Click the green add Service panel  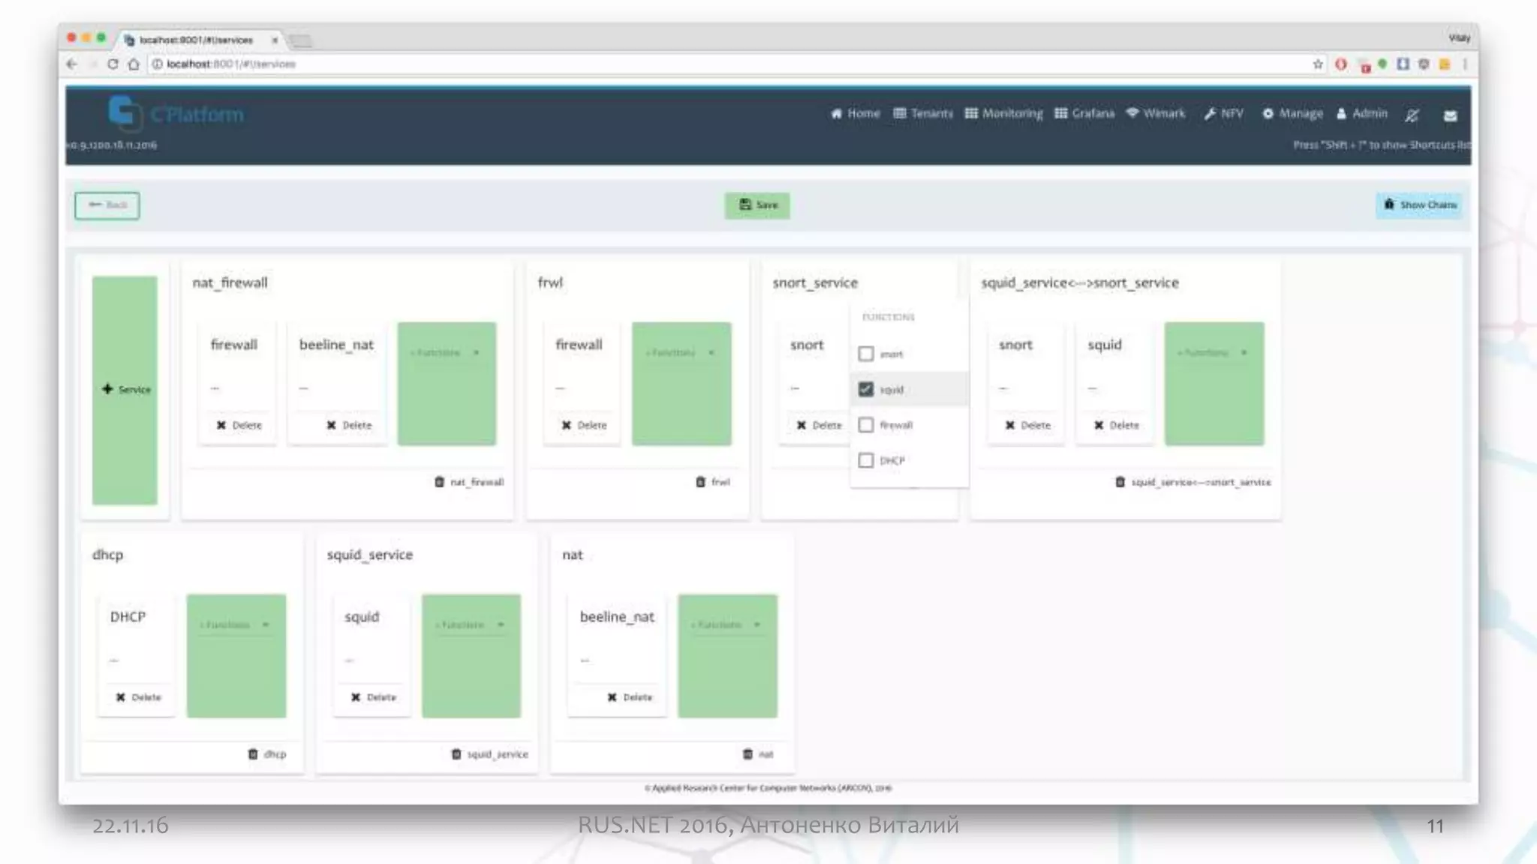(x=125, y=389)
